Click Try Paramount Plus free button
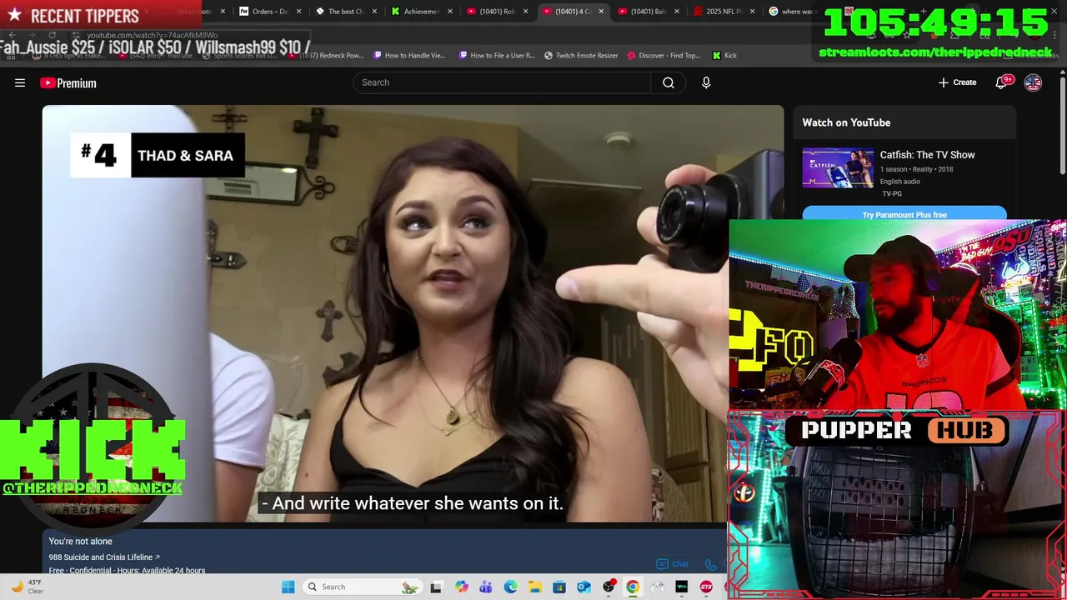1067x600 pixels. pyautogui.click(x=904, y=215)
